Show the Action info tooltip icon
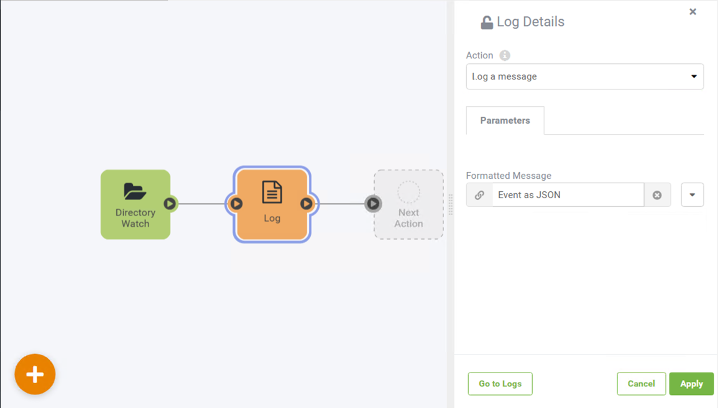Viewport: 718px width, 408px height. point(505,55)
